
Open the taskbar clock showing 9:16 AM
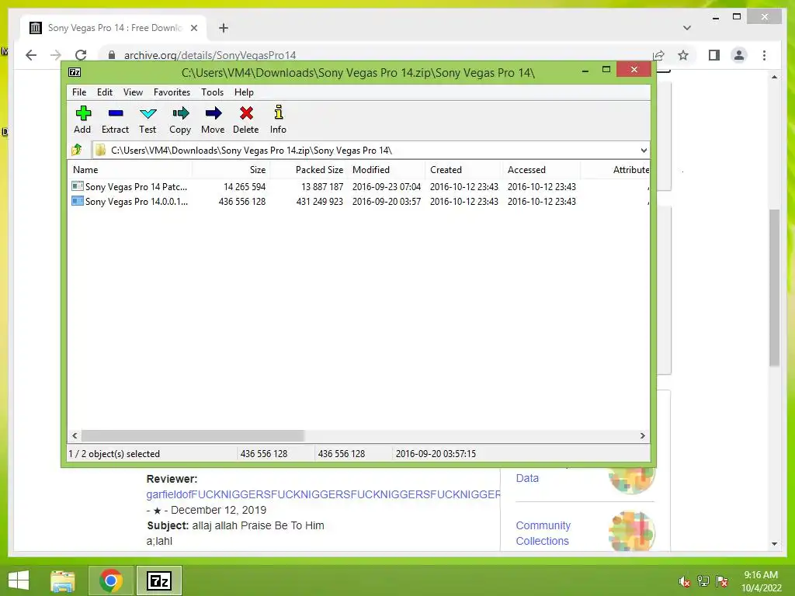click(761, 581)
